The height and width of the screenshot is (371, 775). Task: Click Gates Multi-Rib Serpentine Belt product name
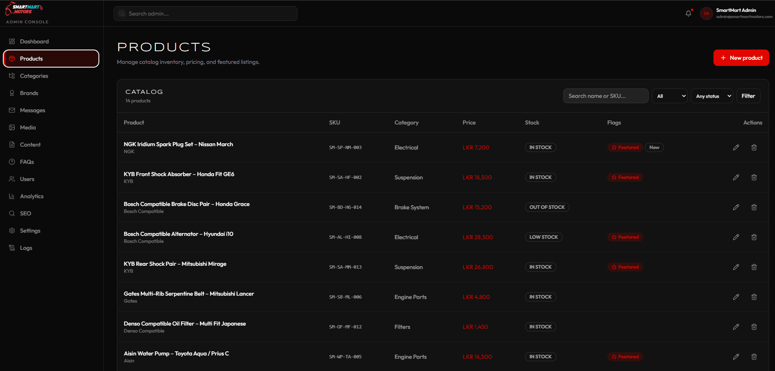(x=189, y=294)
